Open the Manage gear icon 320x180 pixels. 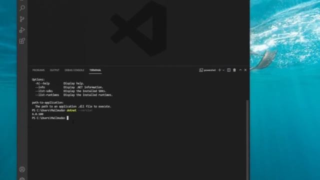point(22,178)
